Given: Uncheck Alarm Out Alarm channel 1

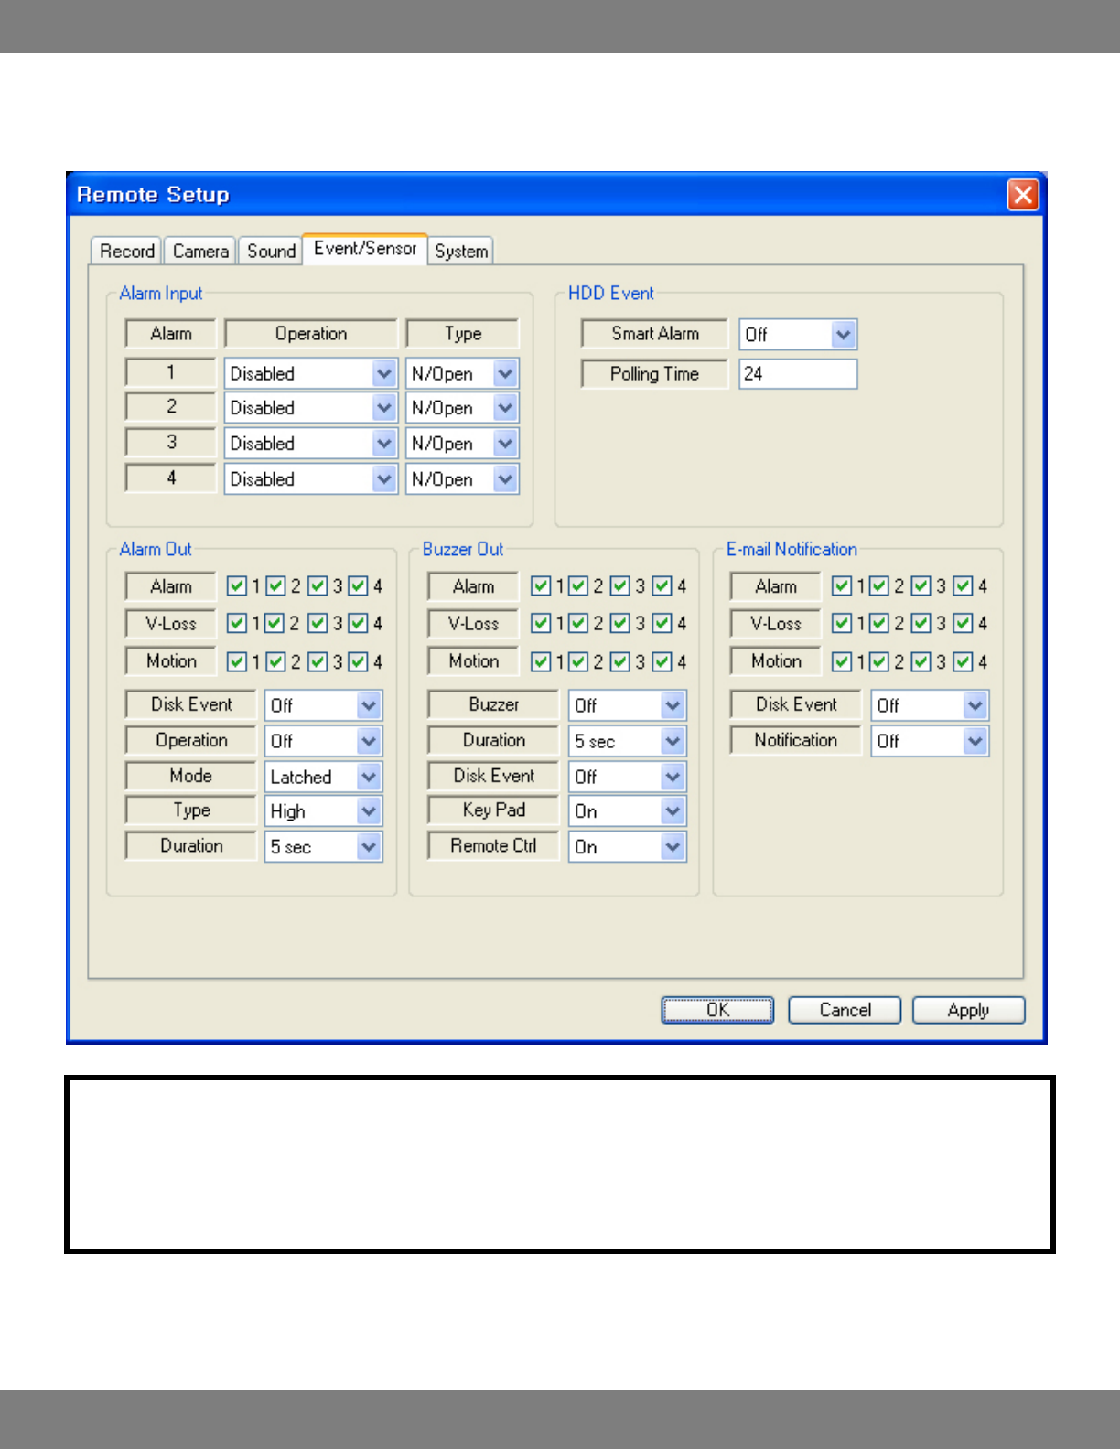Looking at the screenshot, I should click(237, 585).
